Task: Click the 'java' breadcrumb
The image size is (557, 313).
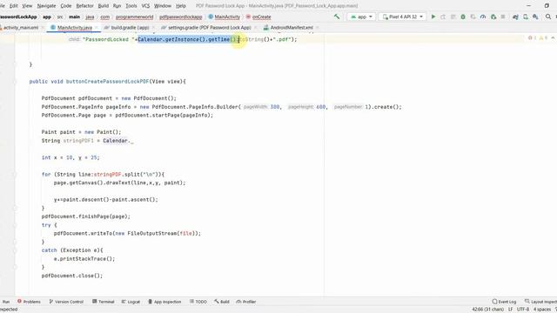Action: pos(91,17)
